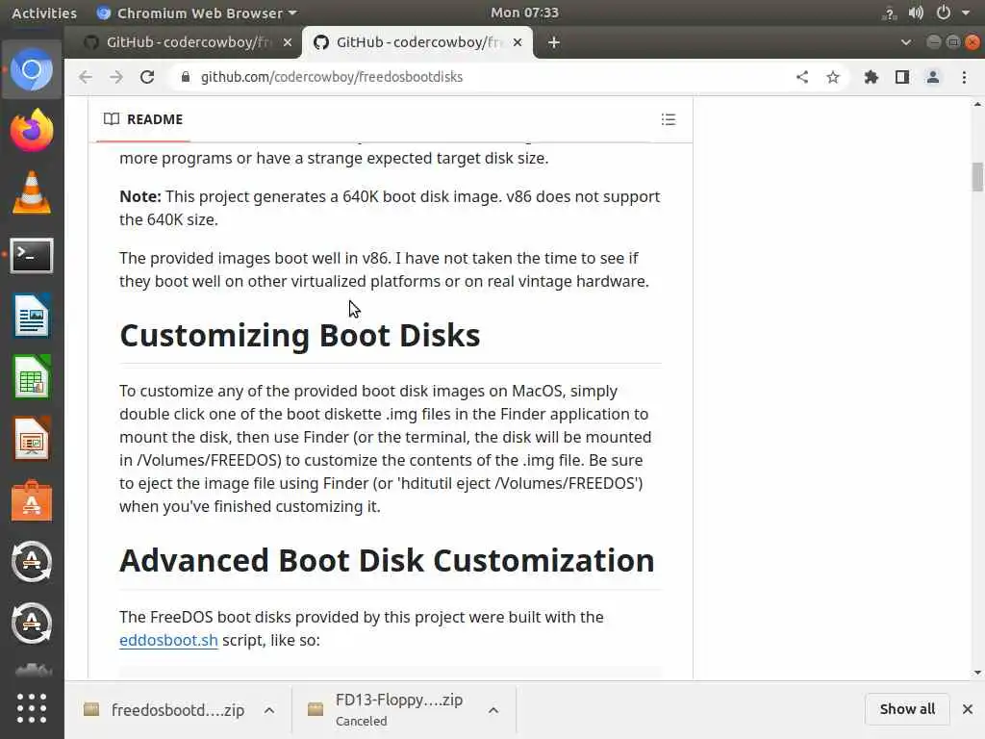Open Chromium three-dot menu
Viewport: 985px width, 739px height.
(x=964, y=77)
